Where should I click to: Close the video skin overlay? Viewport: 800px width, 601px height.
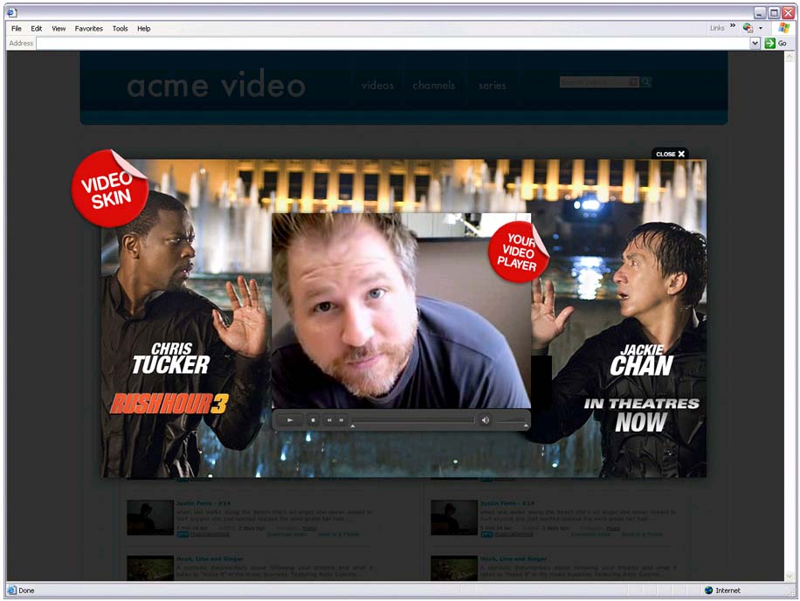pos(670,154)
